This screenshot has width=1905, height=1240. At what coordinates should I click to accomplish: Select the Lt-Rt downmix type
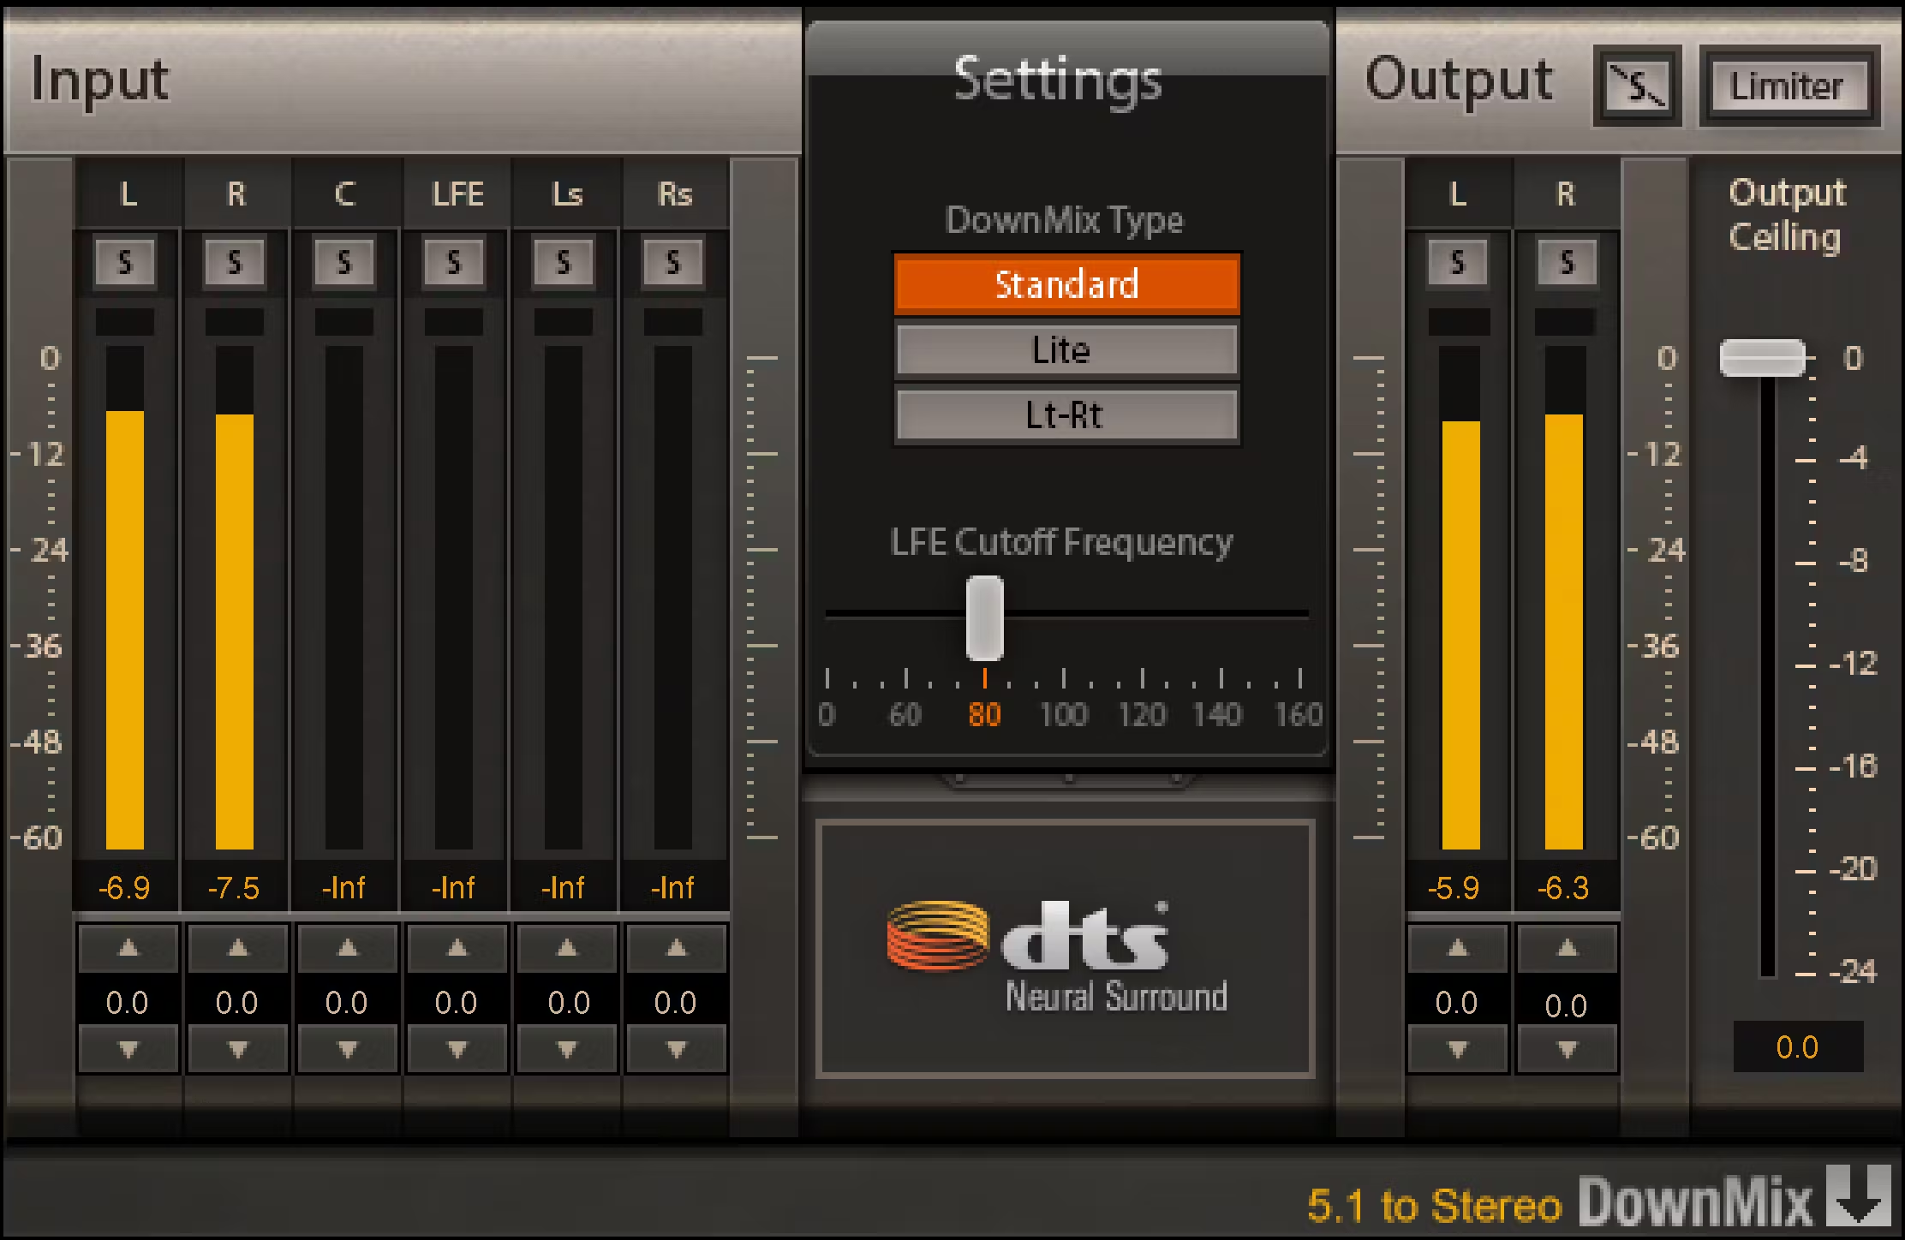[x=1066, y=416]
